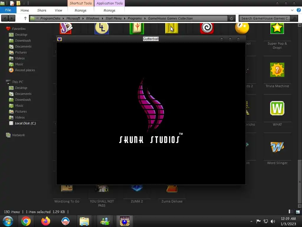The height and width of the screenshot is (227, 302).
Task: Select the ZUMA 2 shortcut
Action: [x=137, y=201]
